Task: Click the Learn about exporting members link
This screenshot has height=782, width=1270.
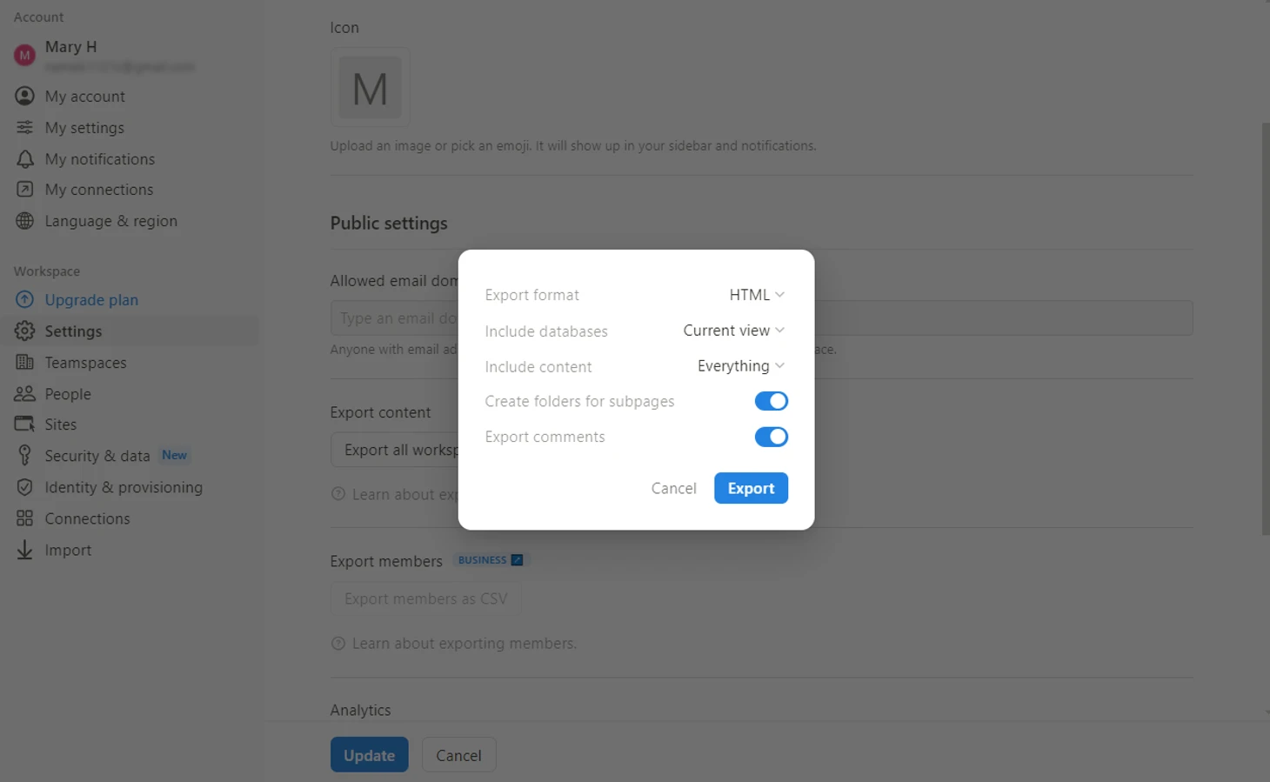Action: (x=464, y=644)
